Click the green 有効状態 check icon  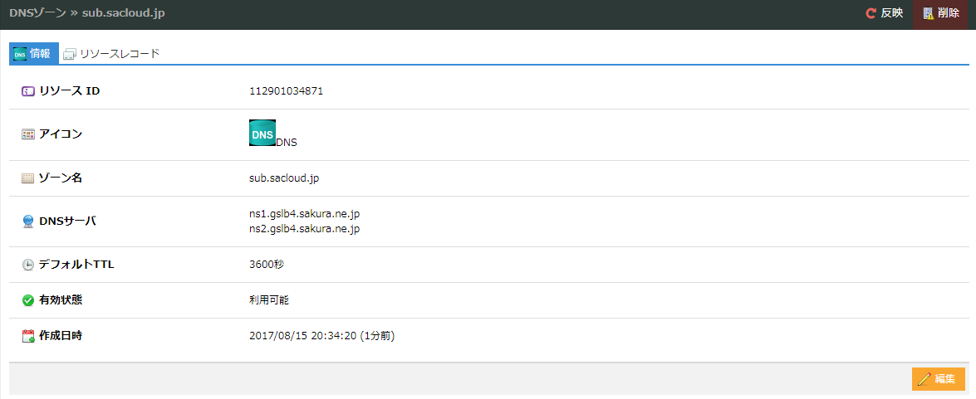27,300
